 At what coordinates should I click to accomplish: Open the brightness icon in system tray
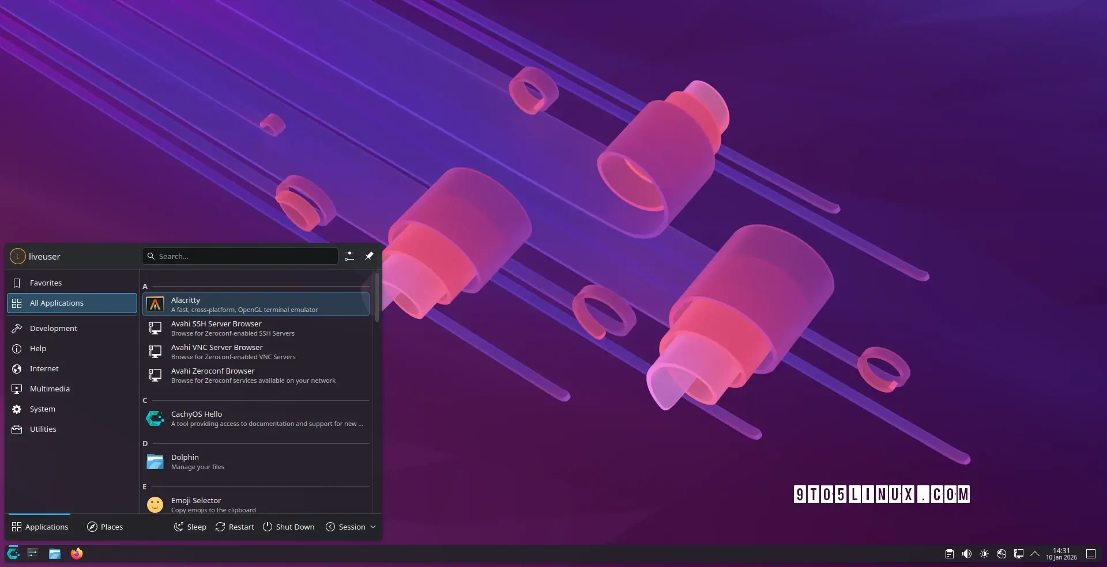pos(984,554)
